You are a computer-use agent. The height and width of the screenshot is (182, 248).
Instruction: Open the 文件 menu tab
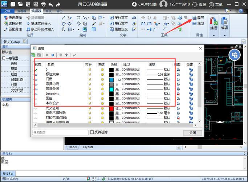tap(7, 11)
